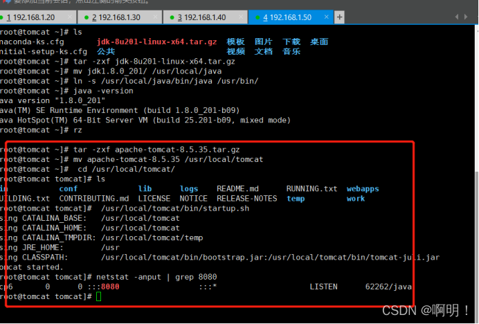
Task: Click the 'LICENSE' file name
Action: tap(154, 199)
